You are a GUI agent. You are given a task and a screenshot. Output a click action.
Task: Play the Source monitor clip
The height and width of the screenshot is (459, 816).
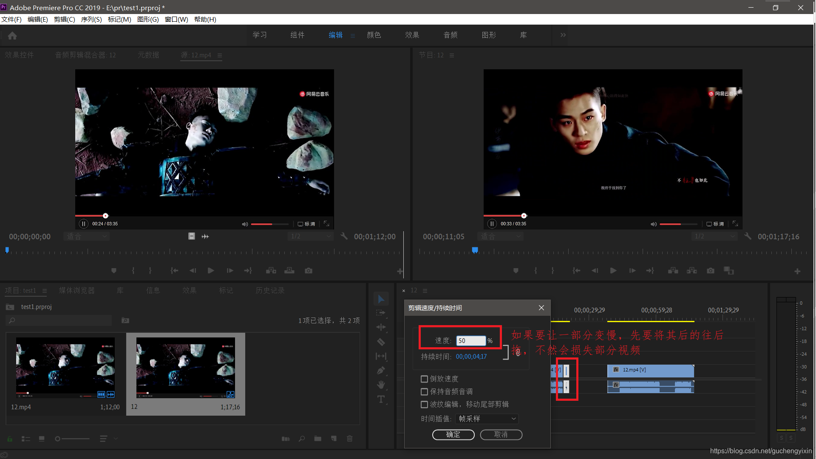coord(211,271)
